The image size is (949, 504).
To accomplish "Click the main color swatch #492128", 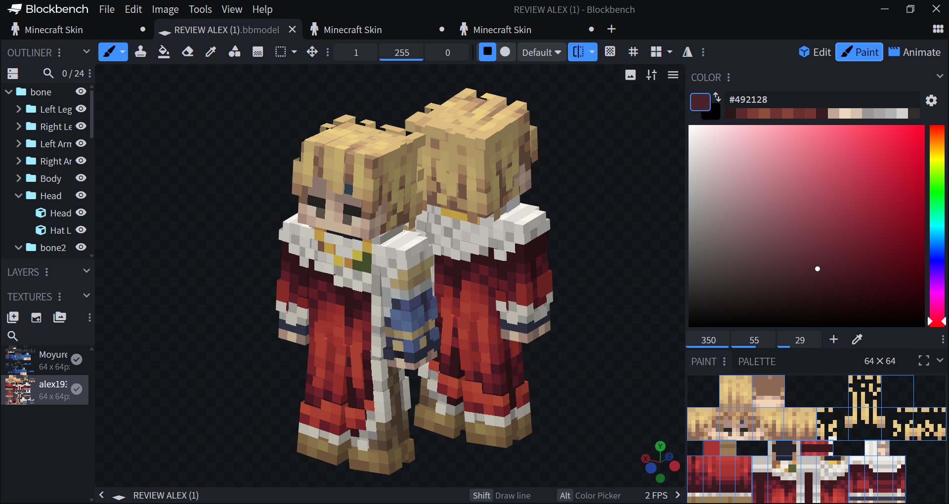I will 700,102.
